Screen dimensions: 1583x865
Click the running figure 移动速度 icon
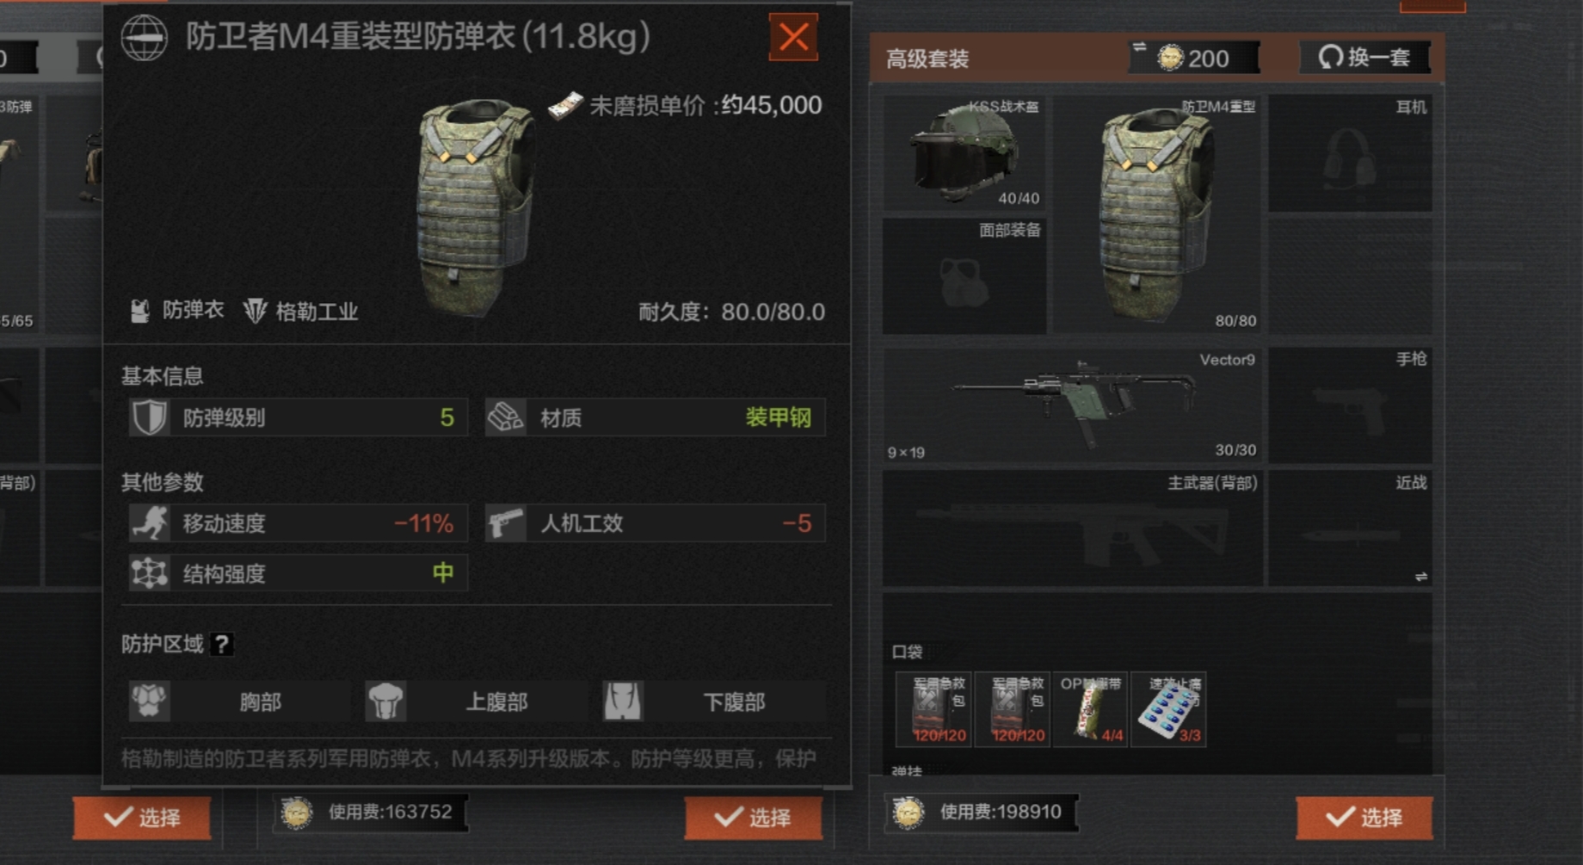(x=150, y=523)
